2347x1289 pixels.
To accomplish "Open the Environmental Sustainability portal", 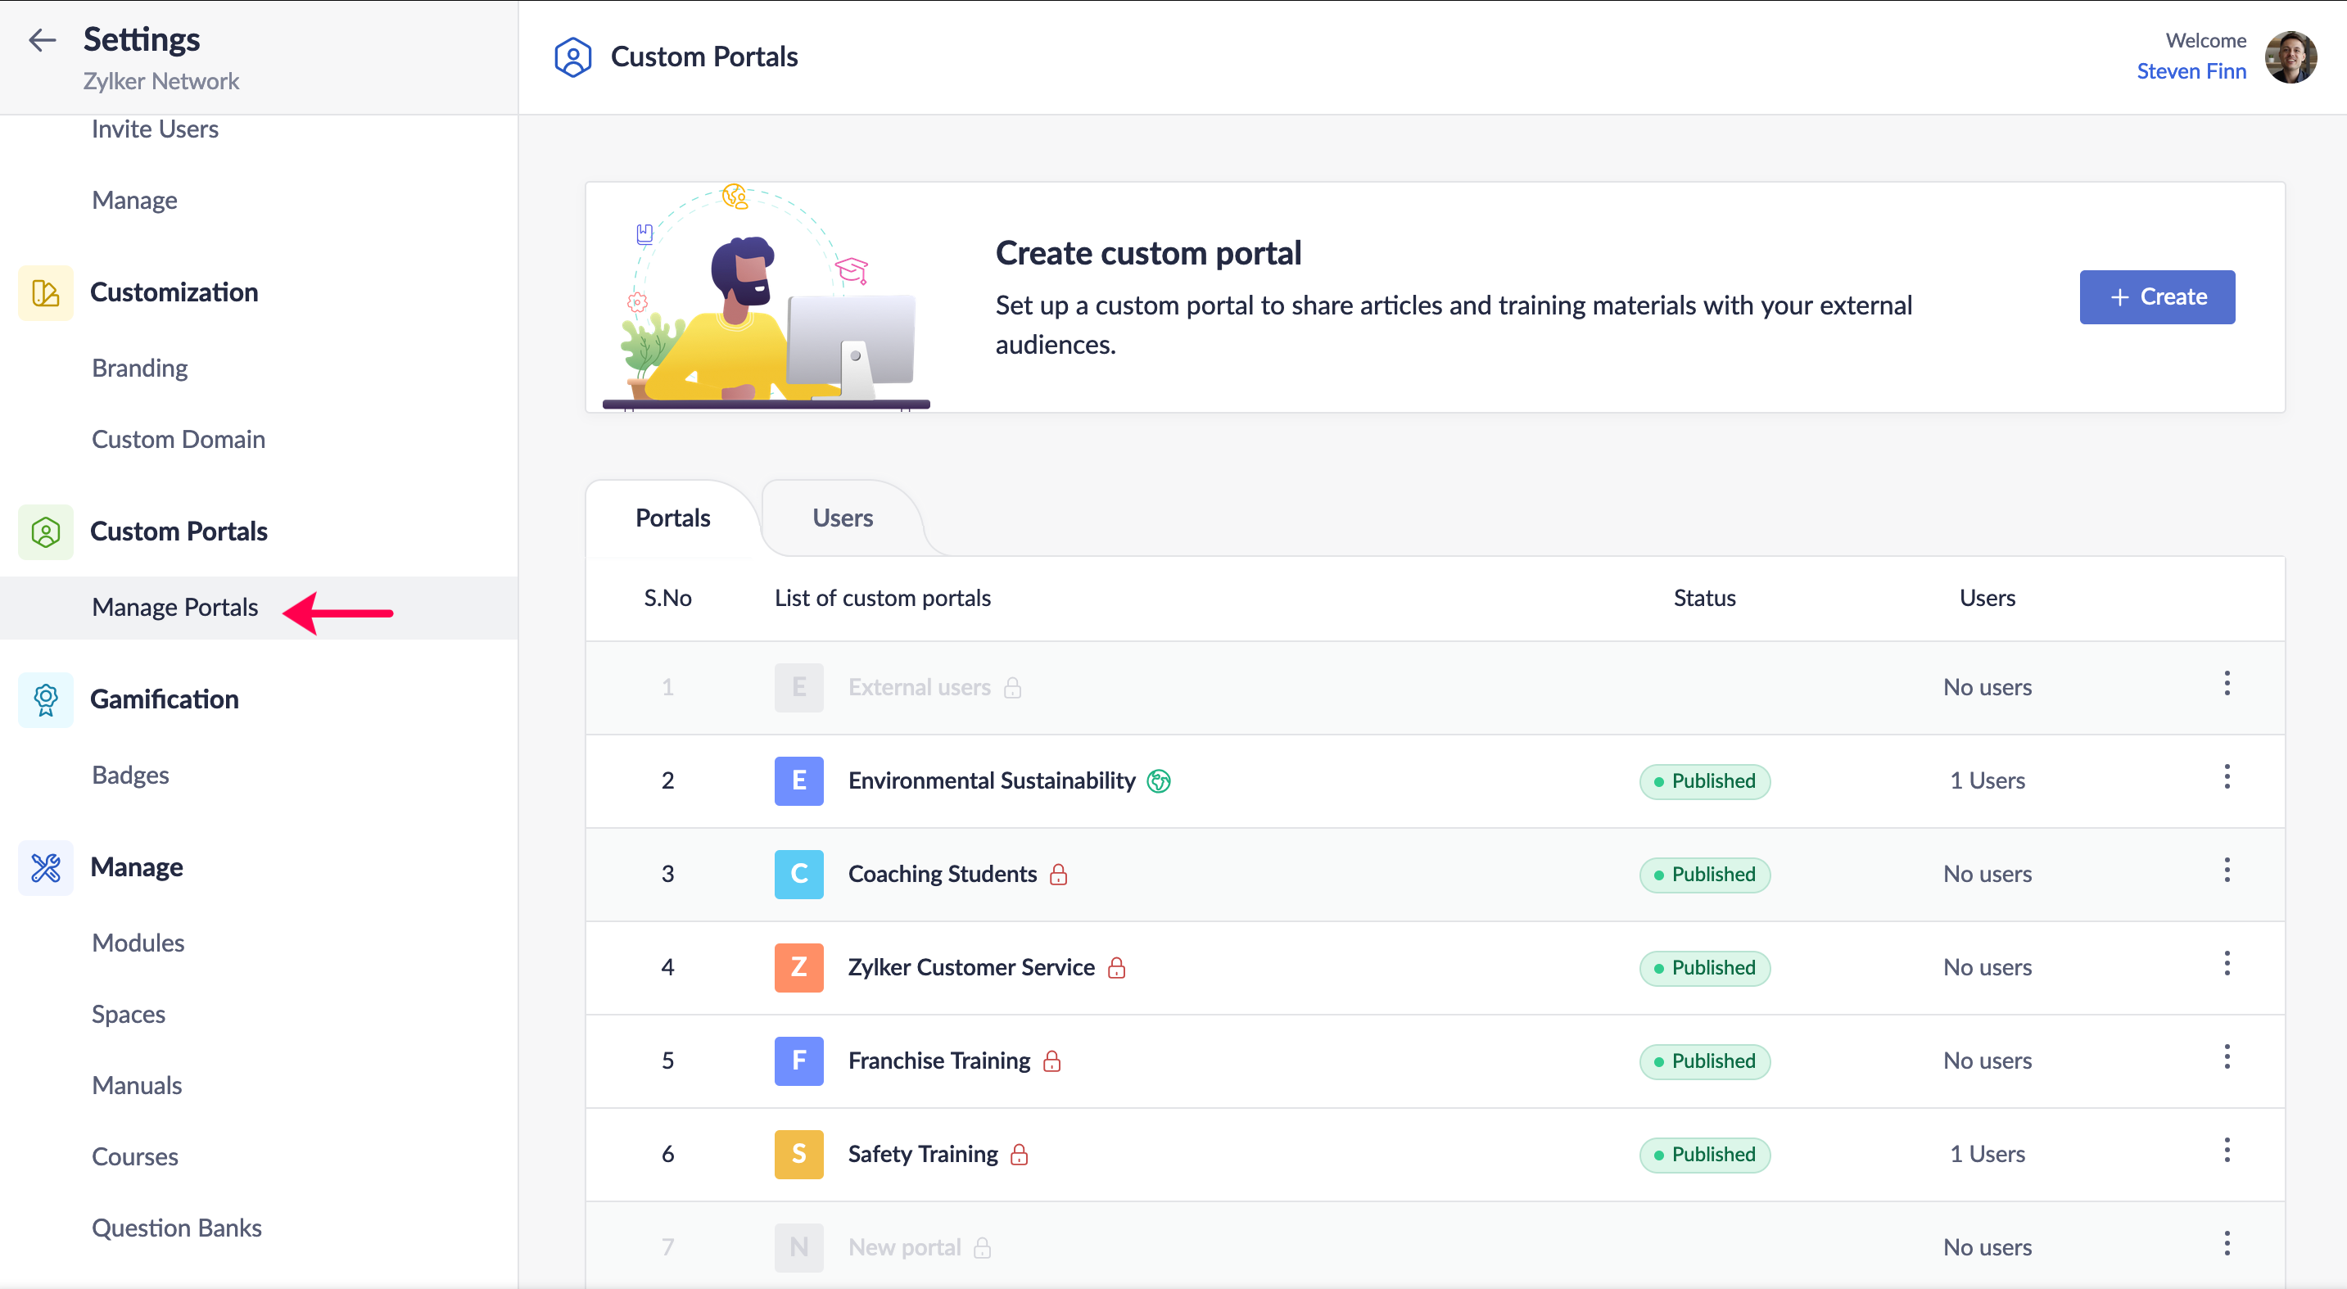I will 991,780.
